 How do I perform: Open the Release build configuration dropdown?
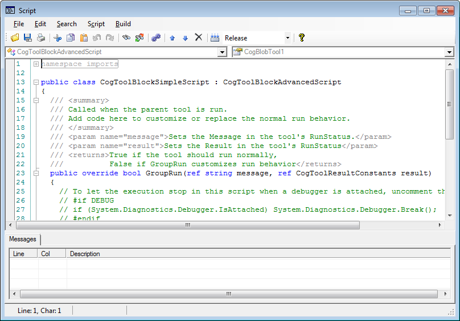pyautogui.click(x=287, y=38)
